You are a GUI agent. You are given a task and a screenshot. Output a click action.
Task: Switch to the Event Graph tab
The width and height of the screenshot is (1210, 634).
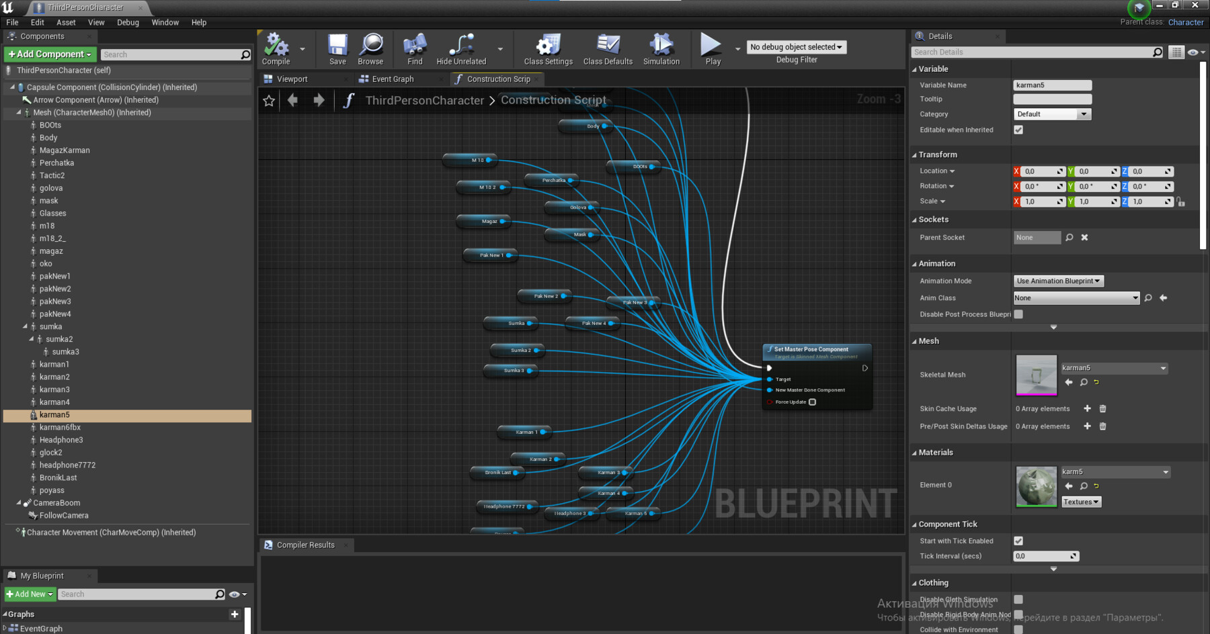393,79
